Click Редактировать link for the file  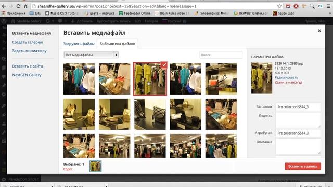[x=286, y=77]
